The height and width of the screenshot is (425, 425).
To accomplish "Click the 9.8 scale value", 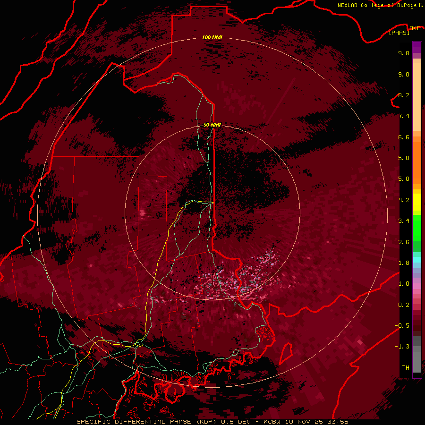I will click(404, 53).
